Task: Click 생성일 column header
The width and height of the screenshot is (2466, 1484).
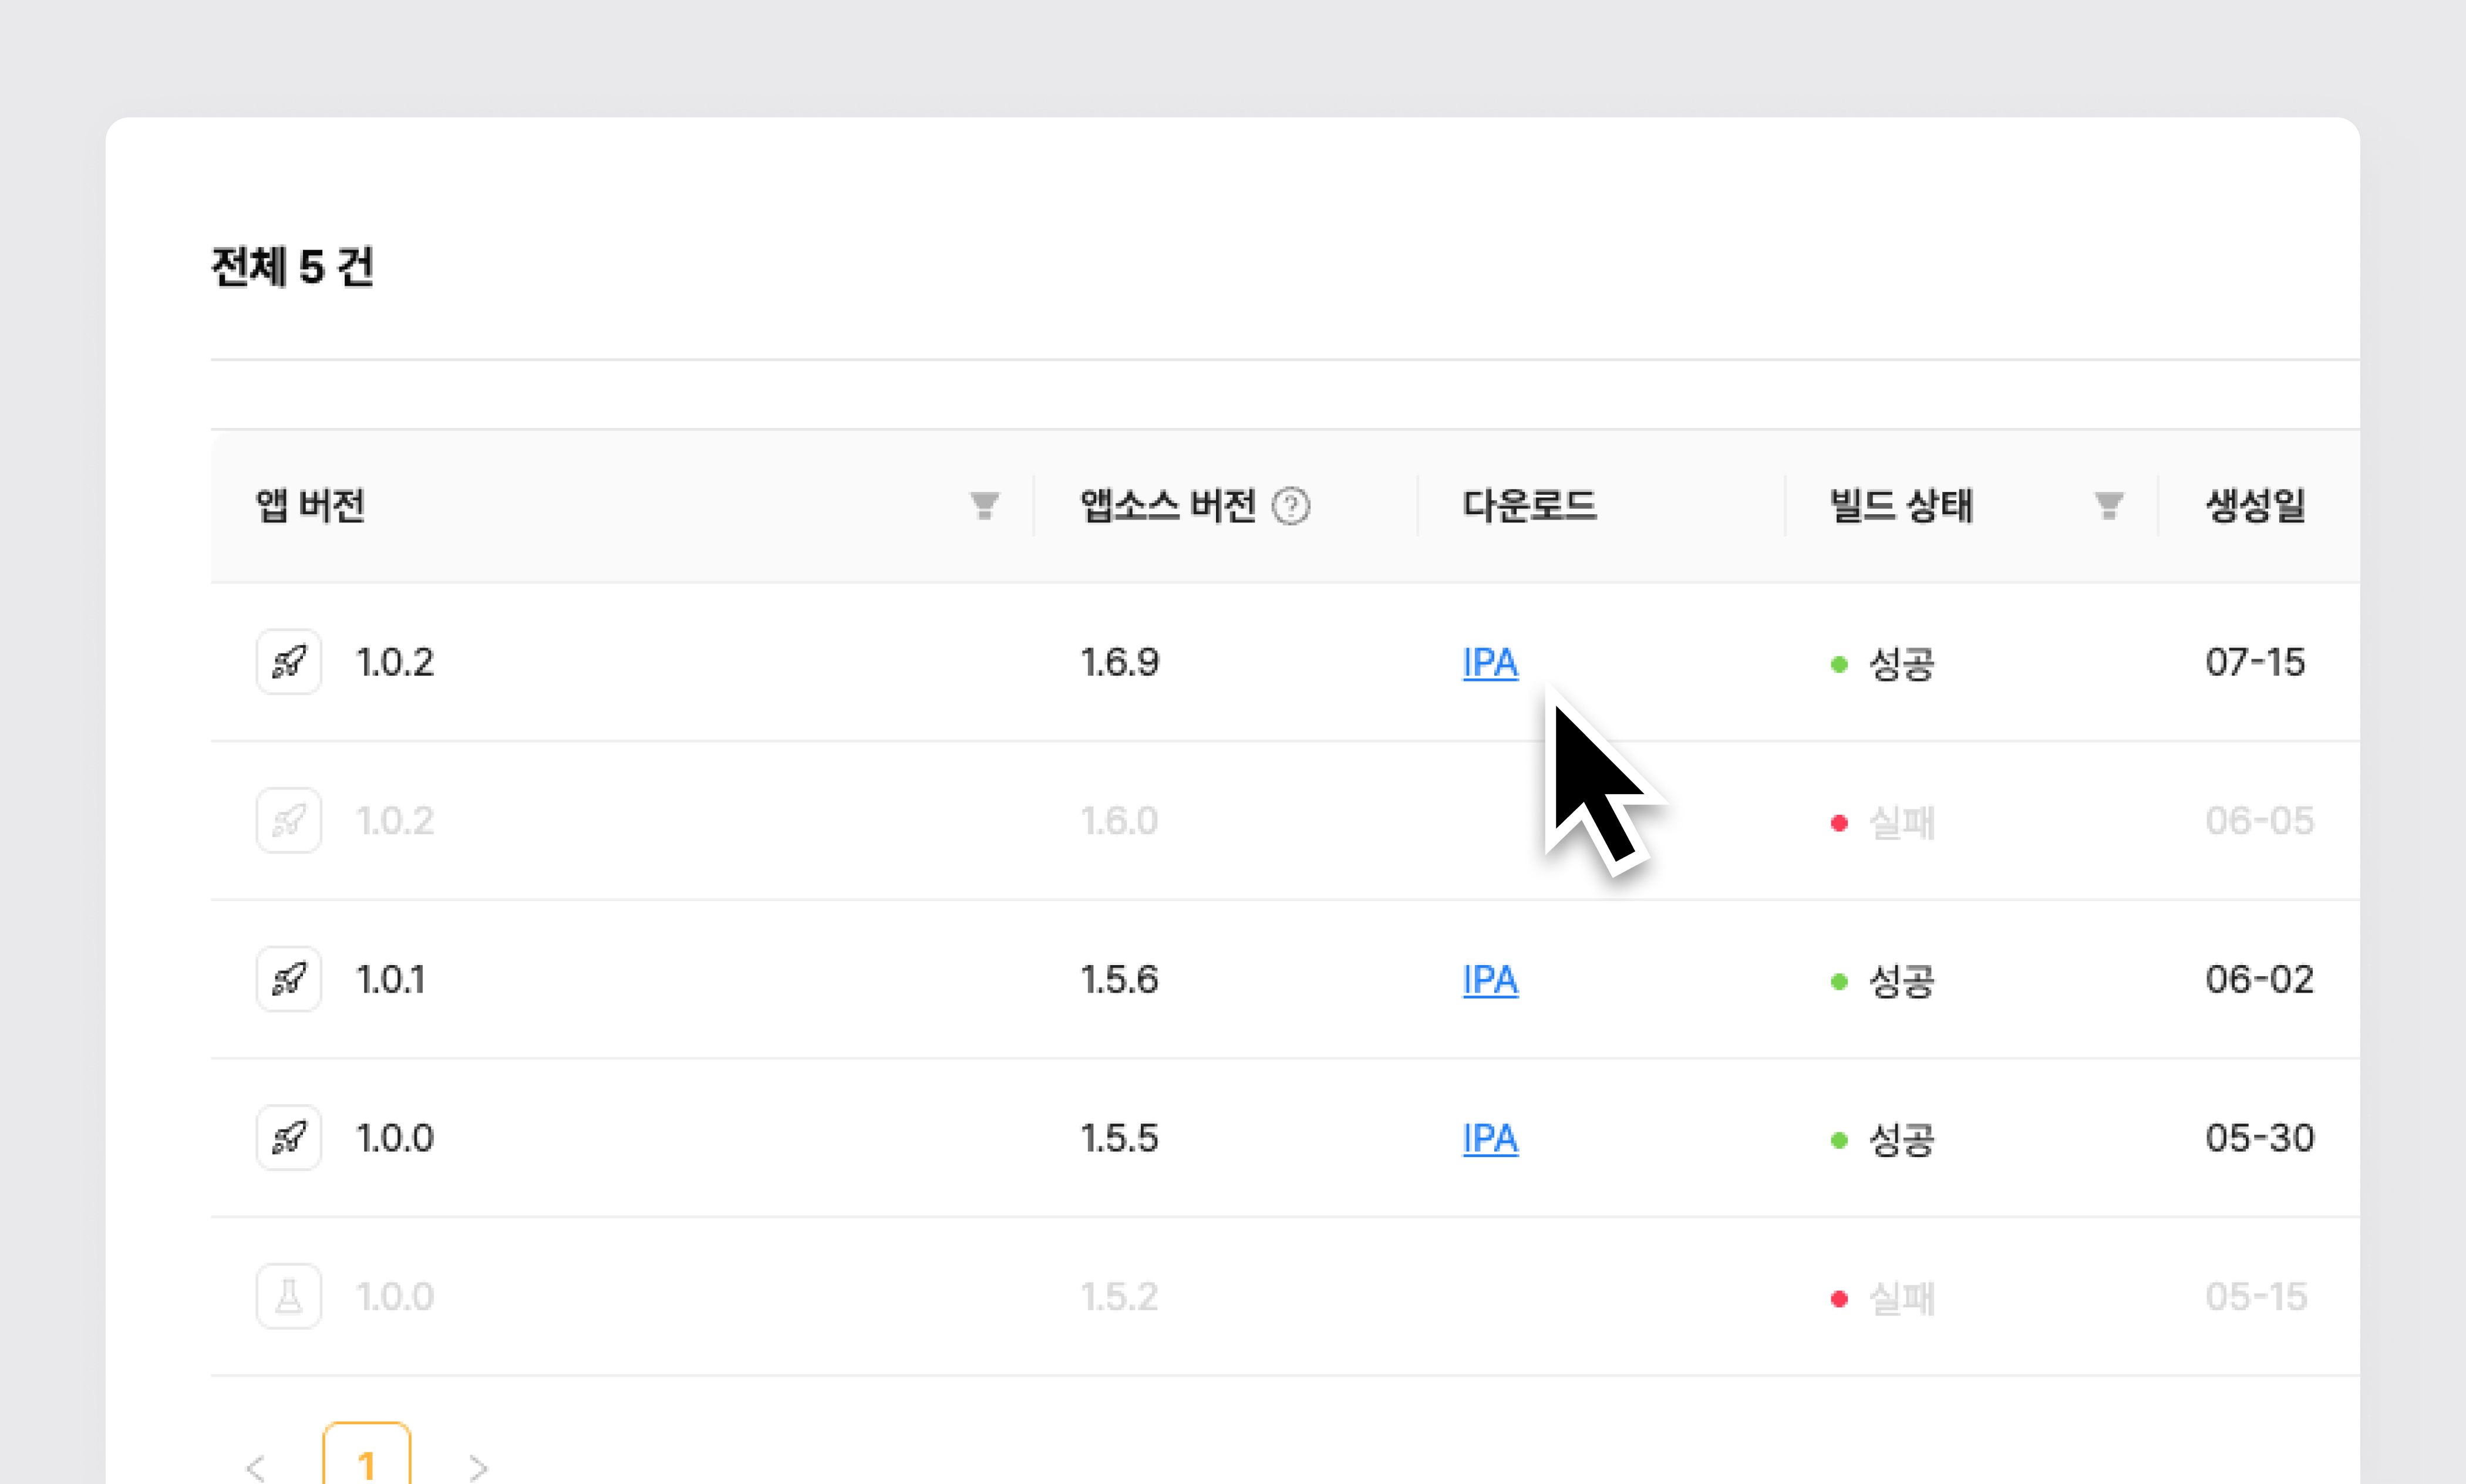Action: point(2255,506)
